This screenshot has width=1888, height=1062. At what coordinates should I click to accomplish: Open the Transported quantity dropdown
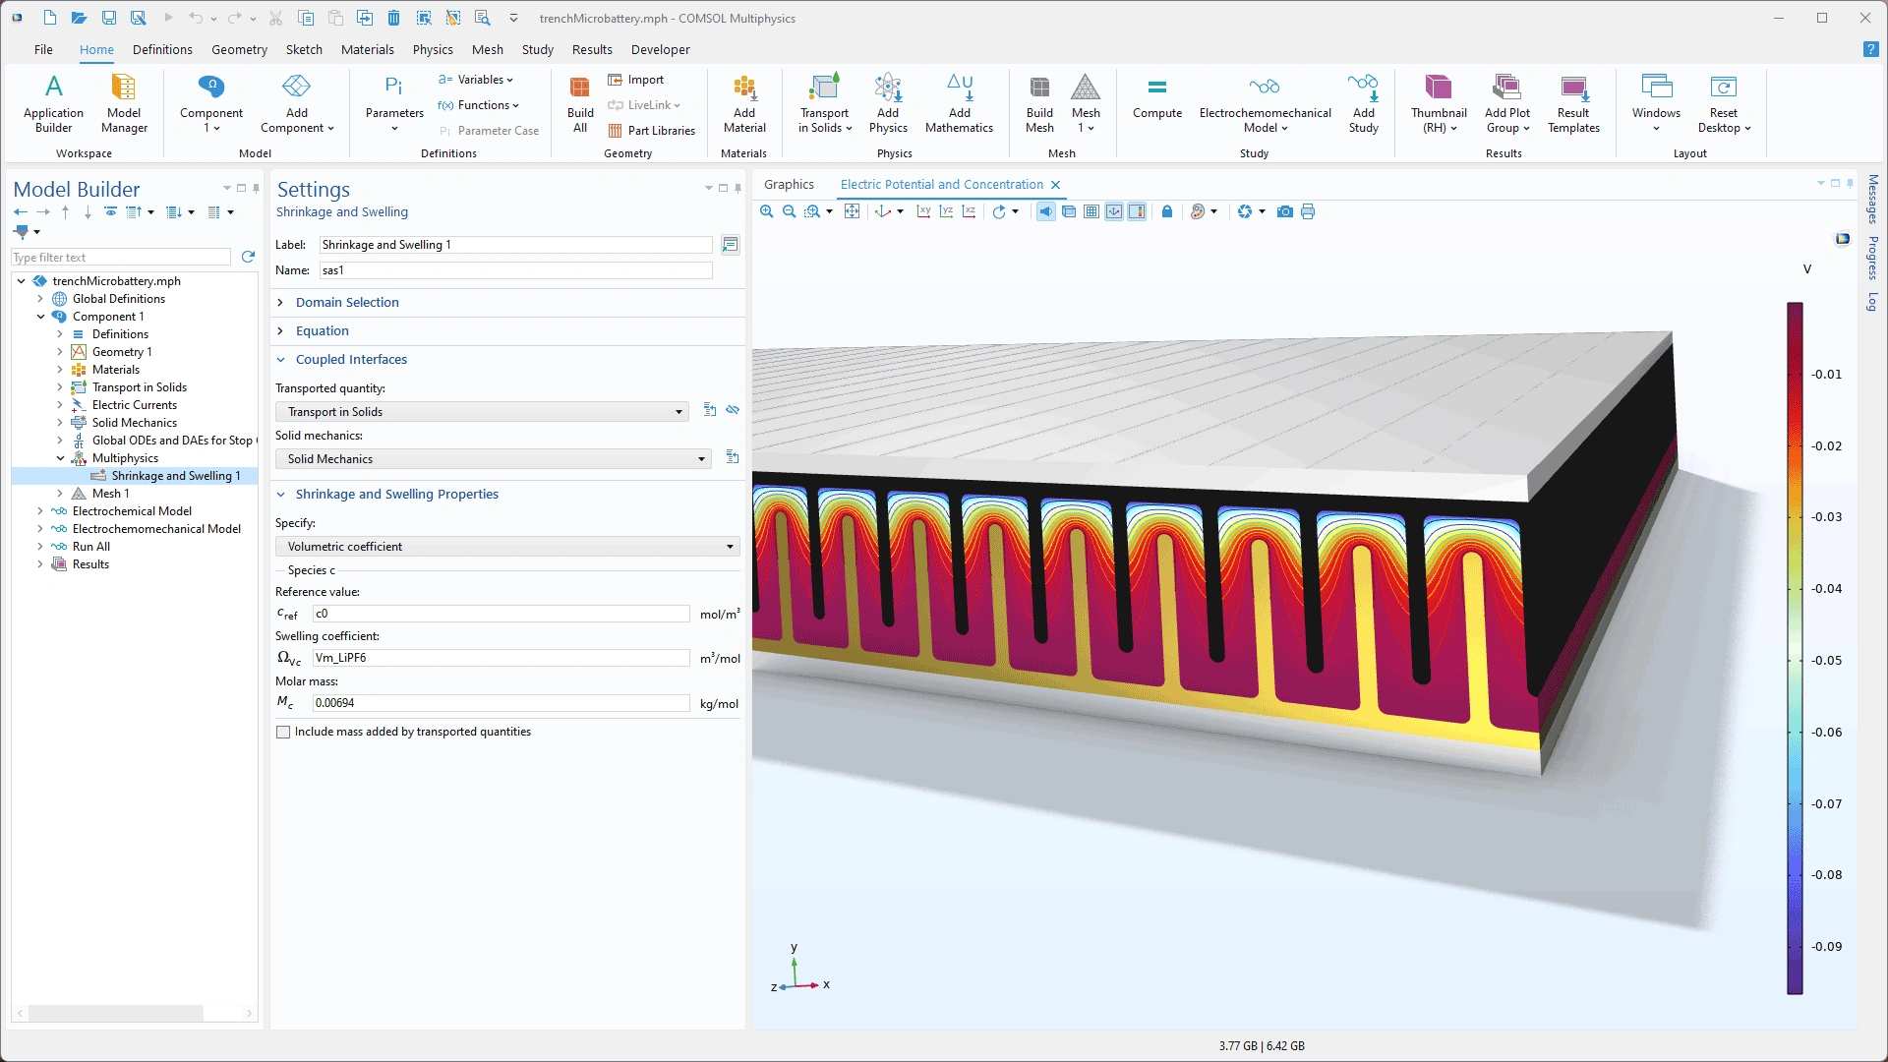click(482, 412)
